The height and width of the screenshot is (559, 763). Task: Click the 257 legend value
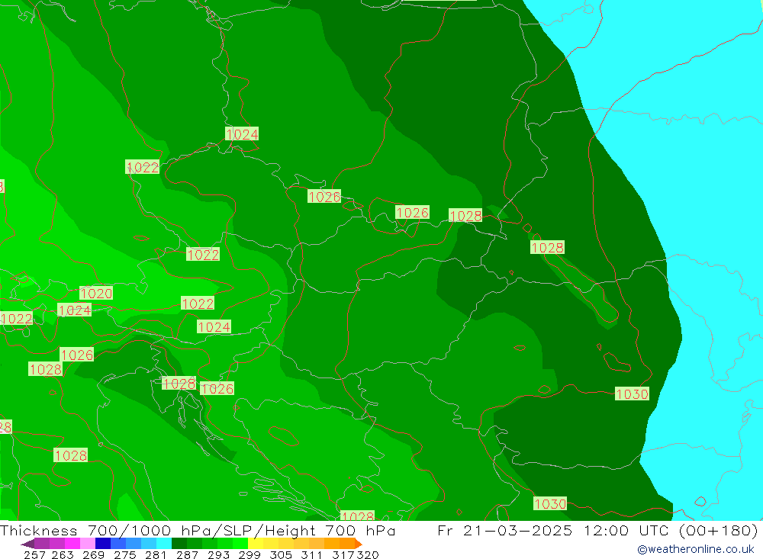(x=34, y=554)
